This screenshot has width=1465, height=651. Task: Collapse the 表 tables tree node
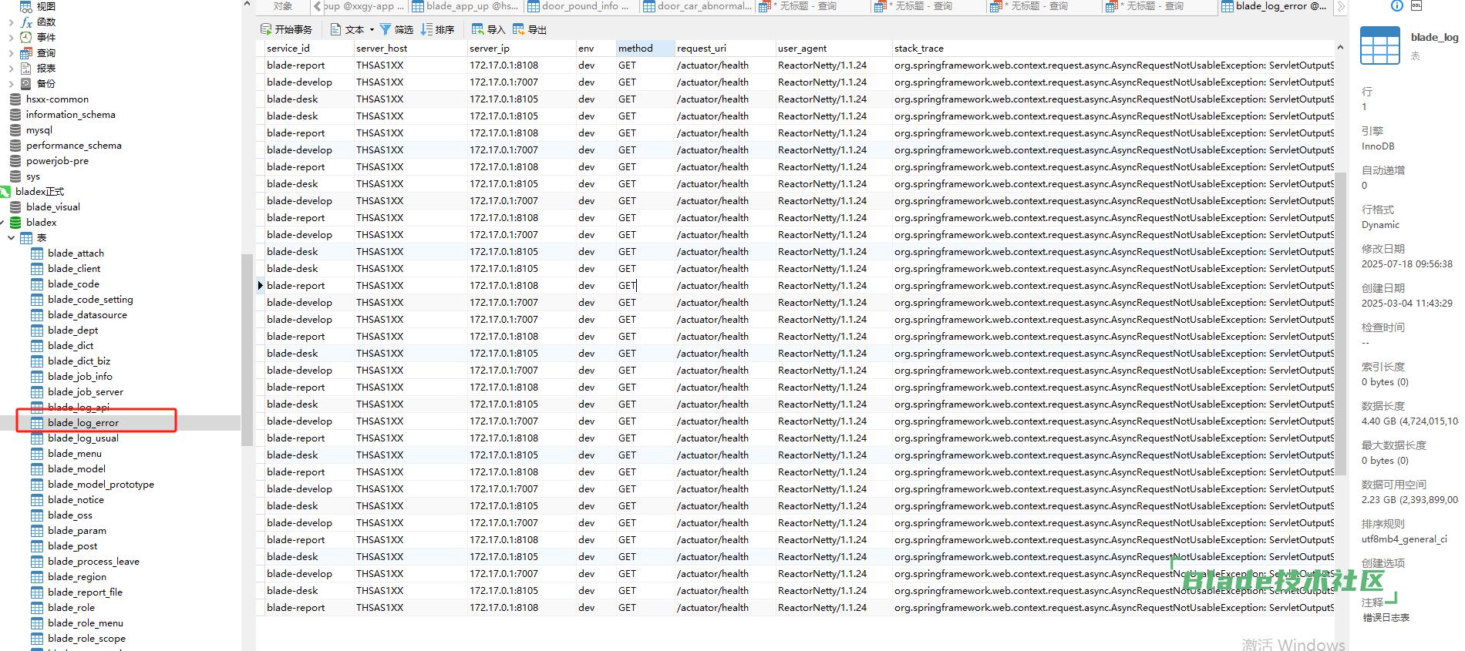[11, 238]
